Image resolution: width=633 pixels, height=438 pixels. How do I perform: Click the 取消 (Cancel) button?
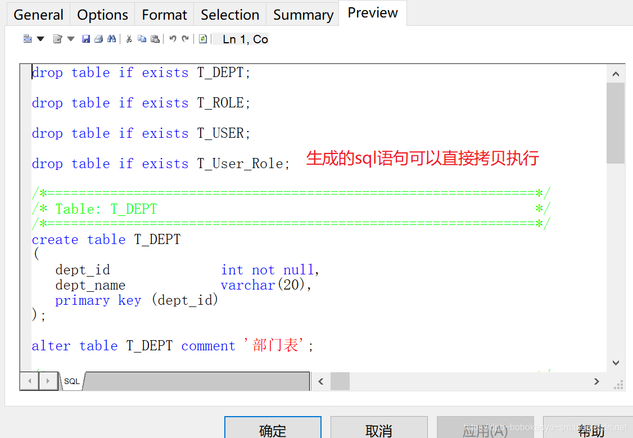(x=379, y=427)
